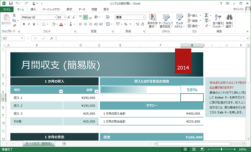251x152 pixels.
Task: Switch to the 表示 tab
Action: (106, 9)
